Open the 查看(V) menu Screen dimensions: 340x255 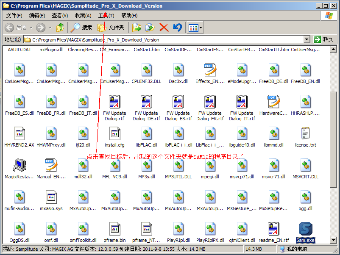coord(60,16)
